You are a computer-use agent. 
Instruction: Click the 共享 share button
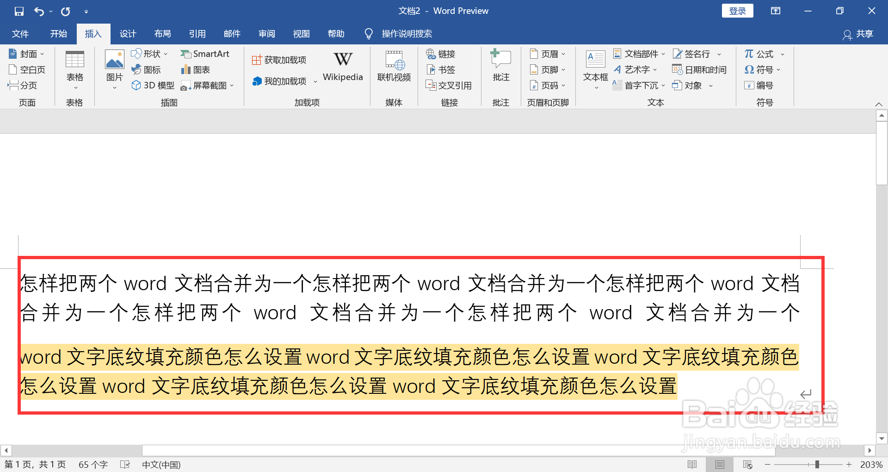tap(858, 34)
